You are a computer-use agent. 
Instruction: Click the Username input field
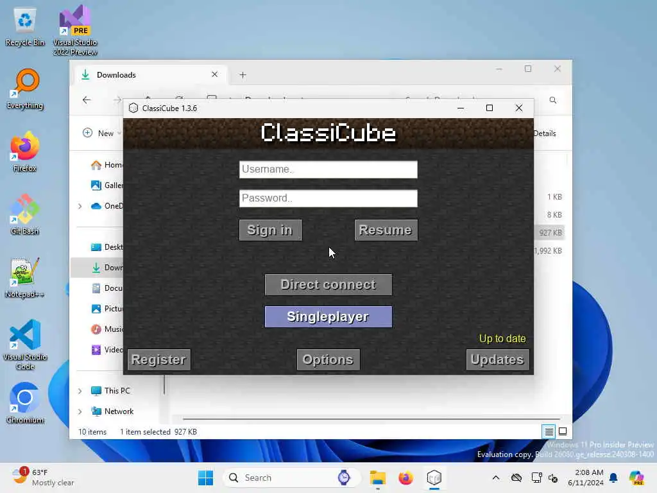point(328,169)
